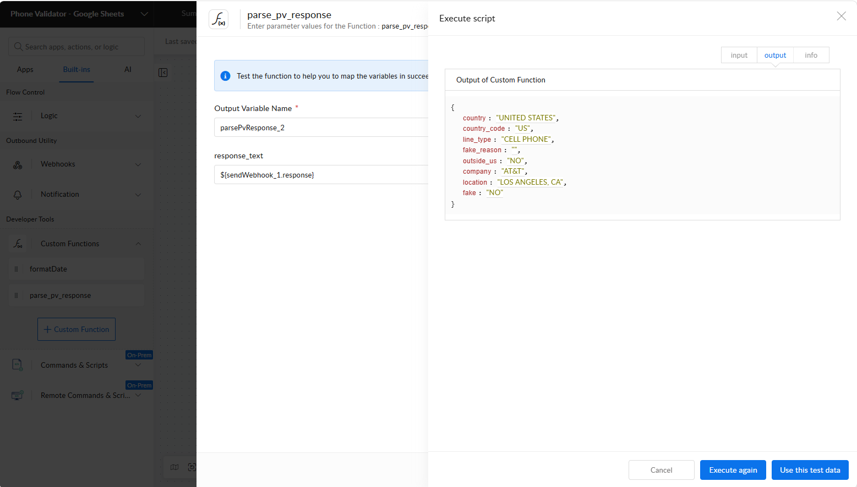Click the search apps, actions, or logic box

[77, 47]
